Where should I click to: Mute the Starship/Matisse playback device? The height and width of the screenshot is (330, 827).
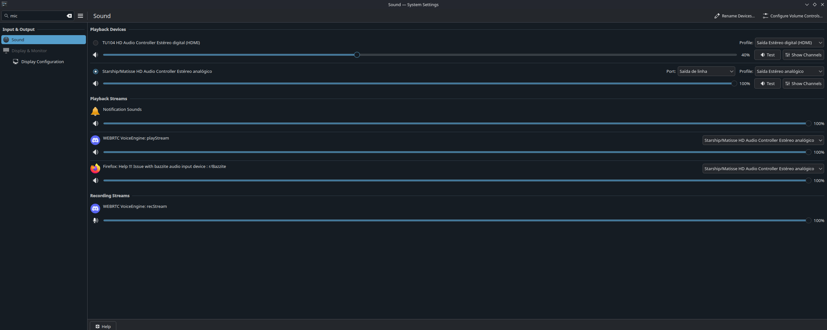pyautogui.click(x=95, y=83)
